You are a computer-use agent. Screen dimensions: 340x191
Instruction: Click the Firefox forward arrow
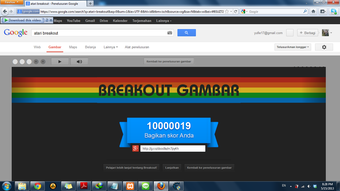11,11
